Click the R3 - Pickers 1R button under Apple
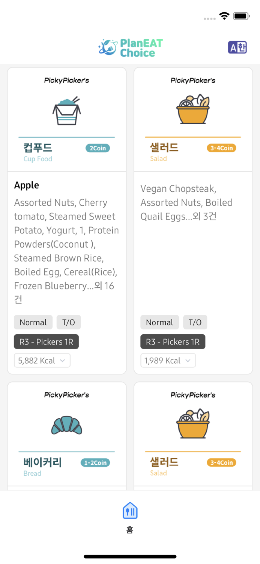The height and width of the screenshot is (564, 260). pyautogui.click(x=46, y=341)
